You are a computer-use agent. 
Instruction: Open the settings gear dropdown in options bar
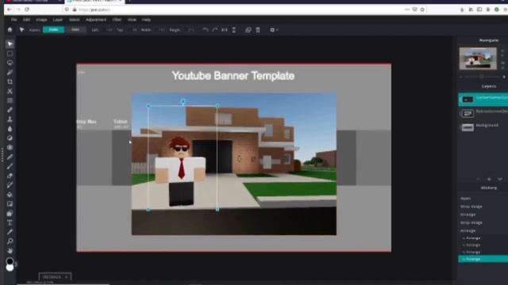[274, 30]
